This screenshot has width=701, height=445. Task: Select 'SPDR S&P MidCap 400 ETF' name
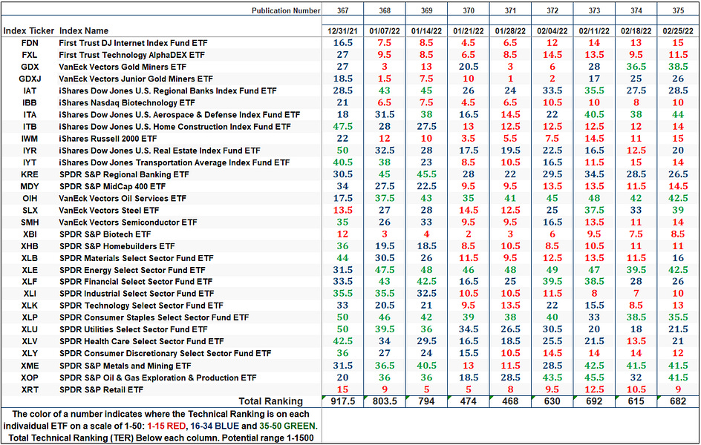point(112,187)
